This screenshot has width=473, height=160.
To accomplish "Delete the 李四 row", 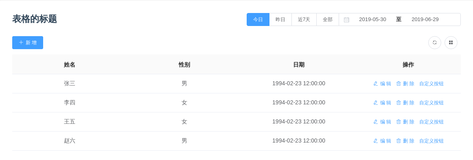I will pyautogui.click(x=405, y=103).
